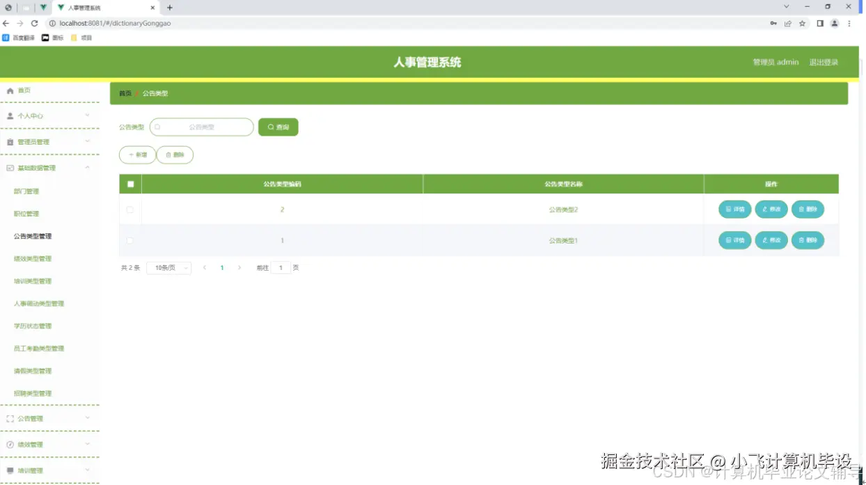Screen dimensions: 866x485
Task: Open 请假类型管理 submenu item
Action: [x=33, y=371]
